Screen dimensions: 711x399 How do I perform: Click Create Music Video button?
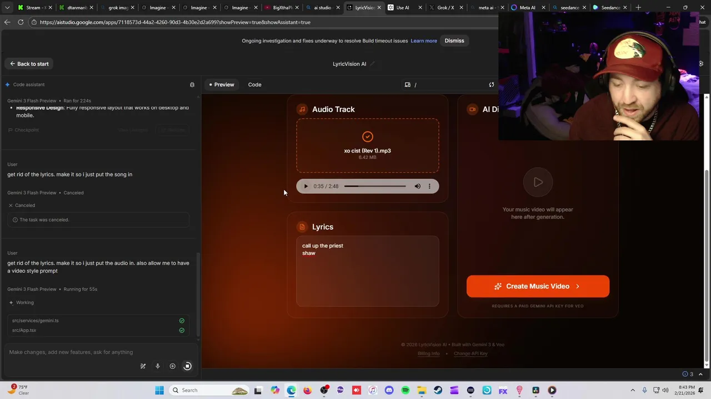pyautogui.click(x=538, y=287)
